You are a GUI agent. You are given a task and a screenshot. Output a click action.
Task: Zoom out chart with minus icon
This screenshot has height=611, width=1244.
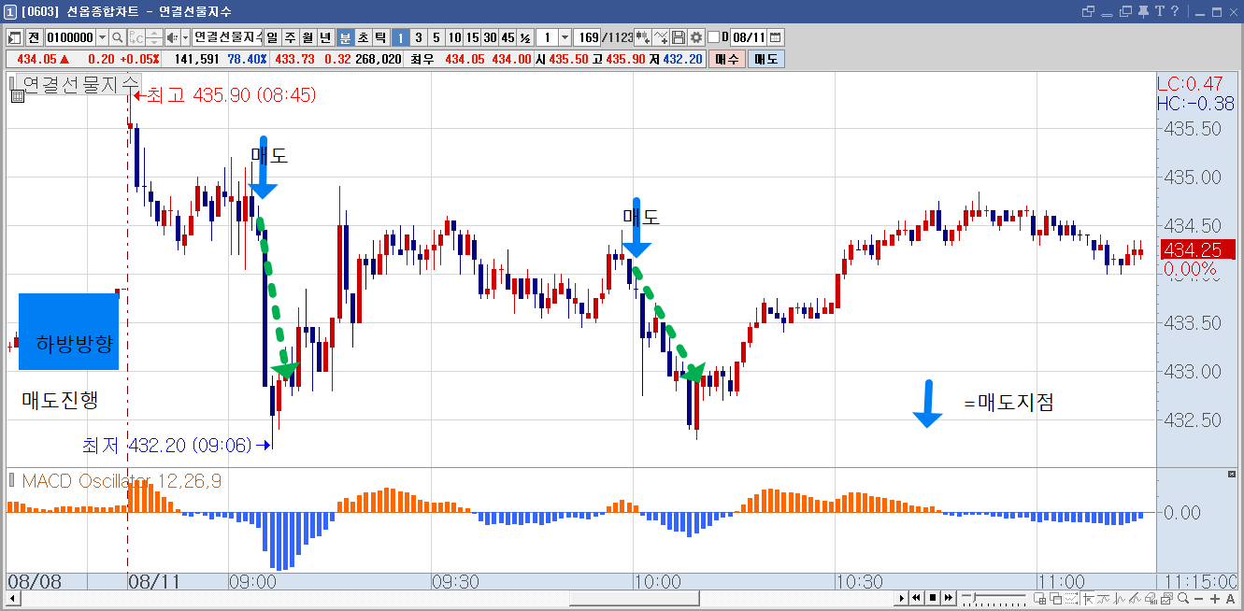(x=1199, y=599)
